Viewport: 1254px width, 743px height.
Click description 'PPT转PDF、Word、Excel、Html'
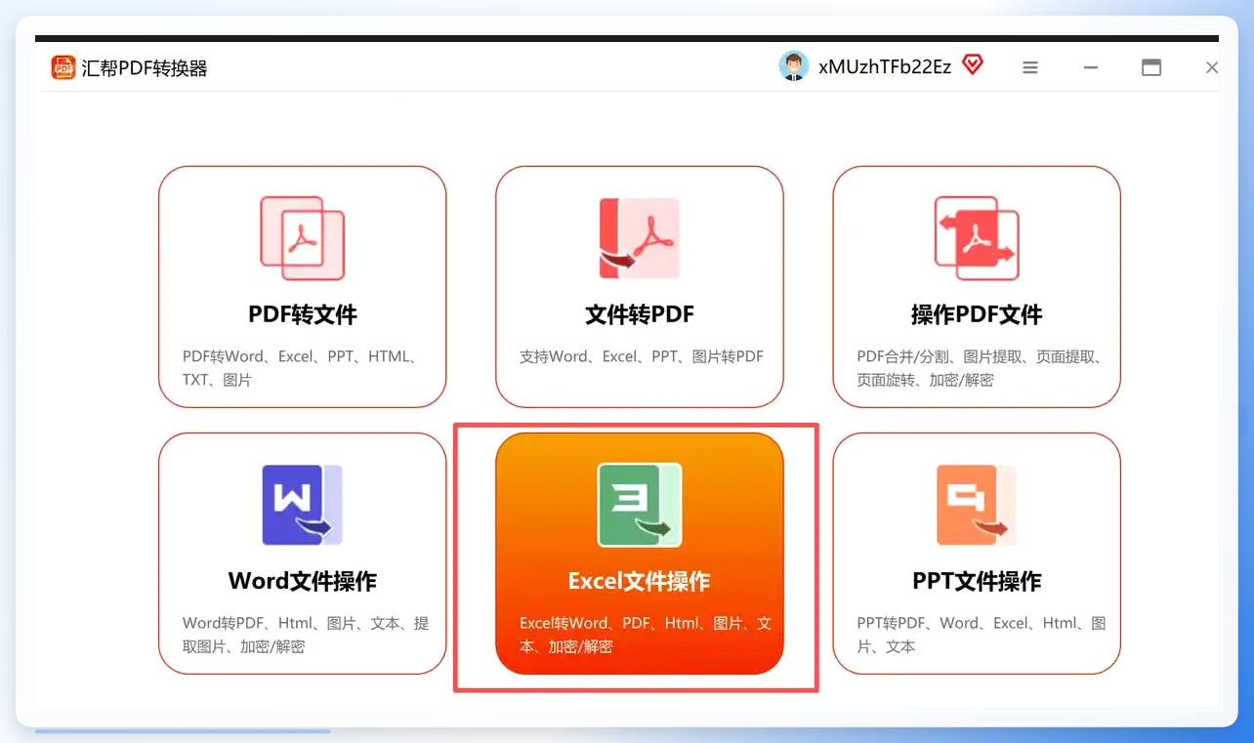[981, 635]
